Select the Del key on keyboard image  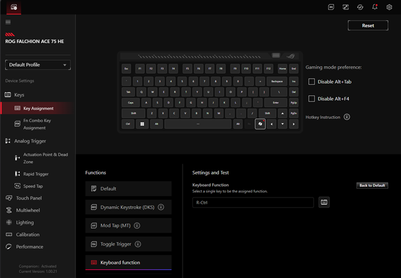(293, 92)
